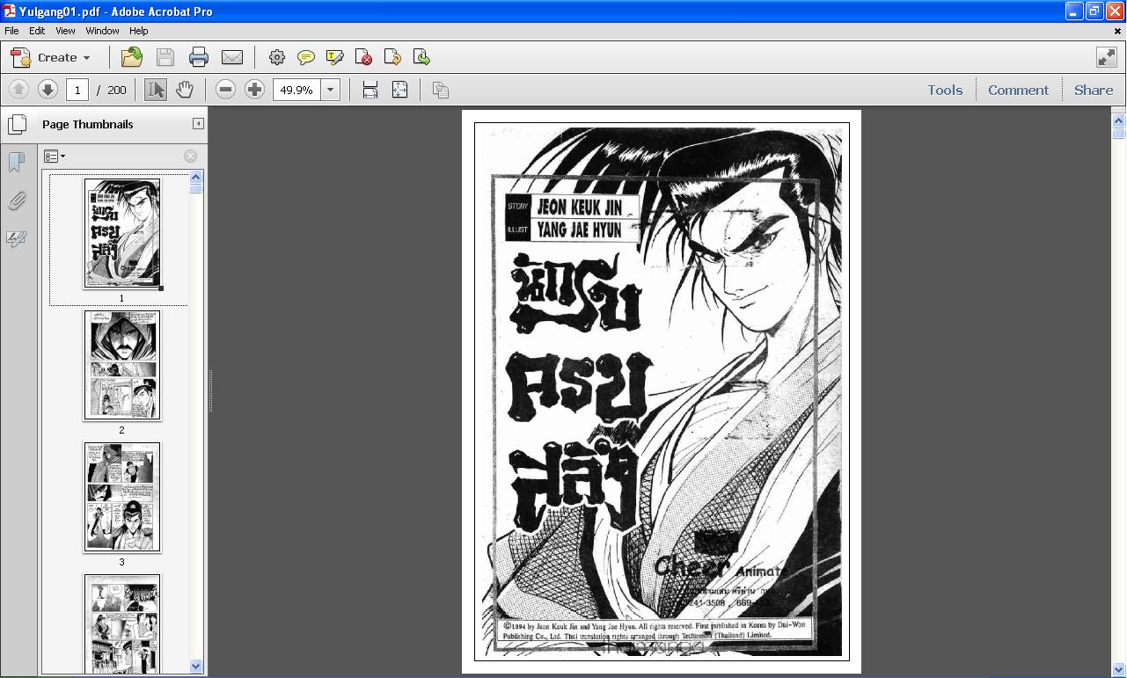Select the Highlight Text tool
The image size is (1127, 678).
(x=335, y=57)
